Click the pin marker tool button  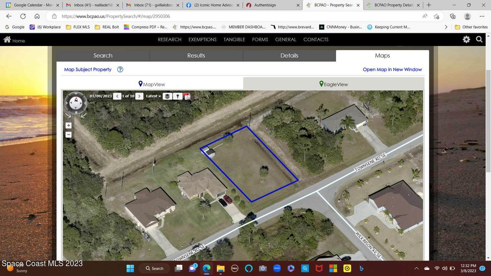(x=177, y=96)
